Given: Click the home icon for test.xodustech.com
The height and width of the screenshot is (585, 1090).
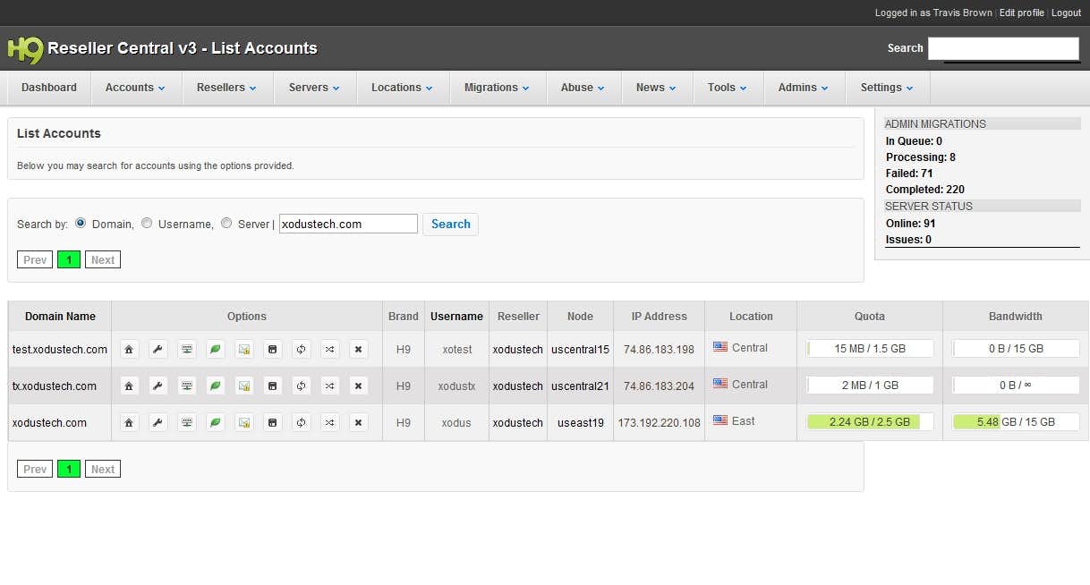Looking at the screenshot, I should (x=129, y=349).
